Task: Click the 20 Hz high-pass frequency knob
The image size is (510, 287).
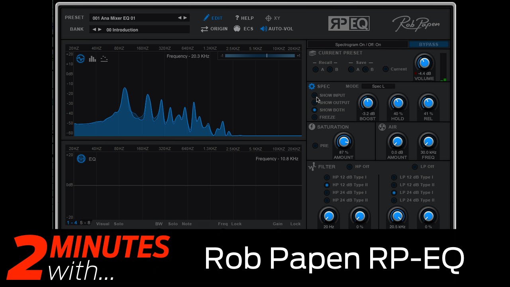Action: coord(329,216)
